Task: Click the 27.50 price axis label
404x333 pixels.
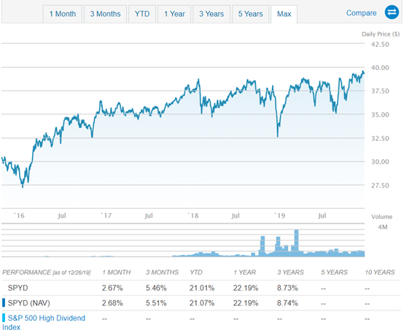Action: [380, 185]
